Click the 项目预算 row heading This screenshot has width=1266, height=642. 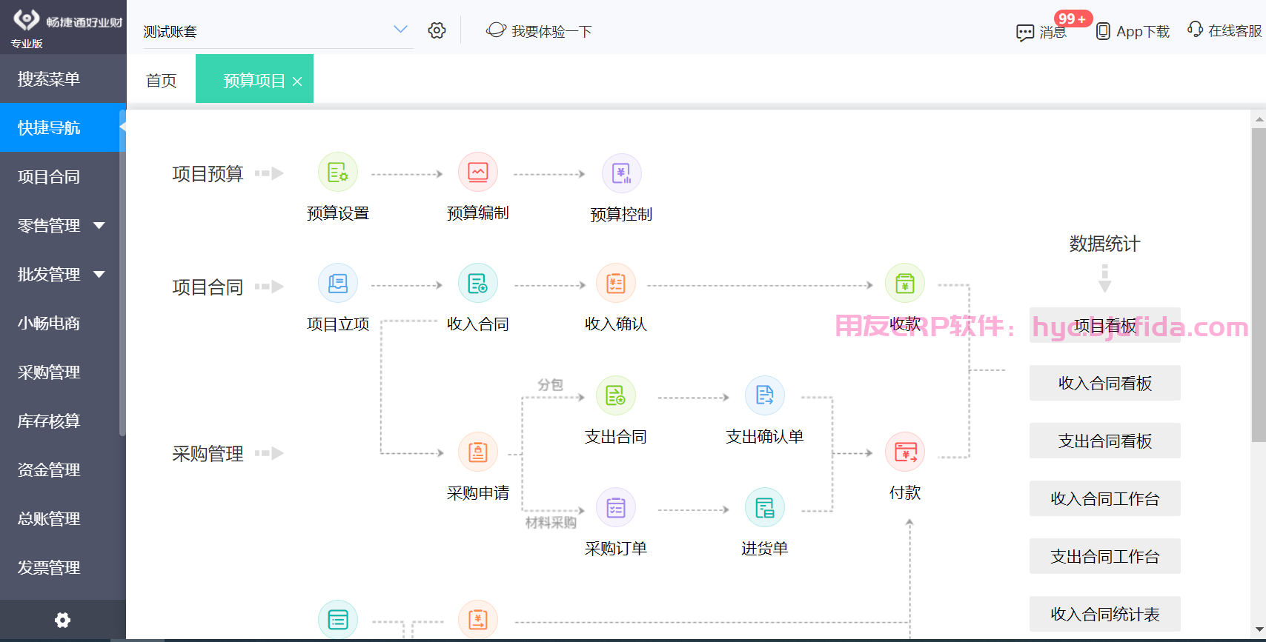tap(208, 173)
